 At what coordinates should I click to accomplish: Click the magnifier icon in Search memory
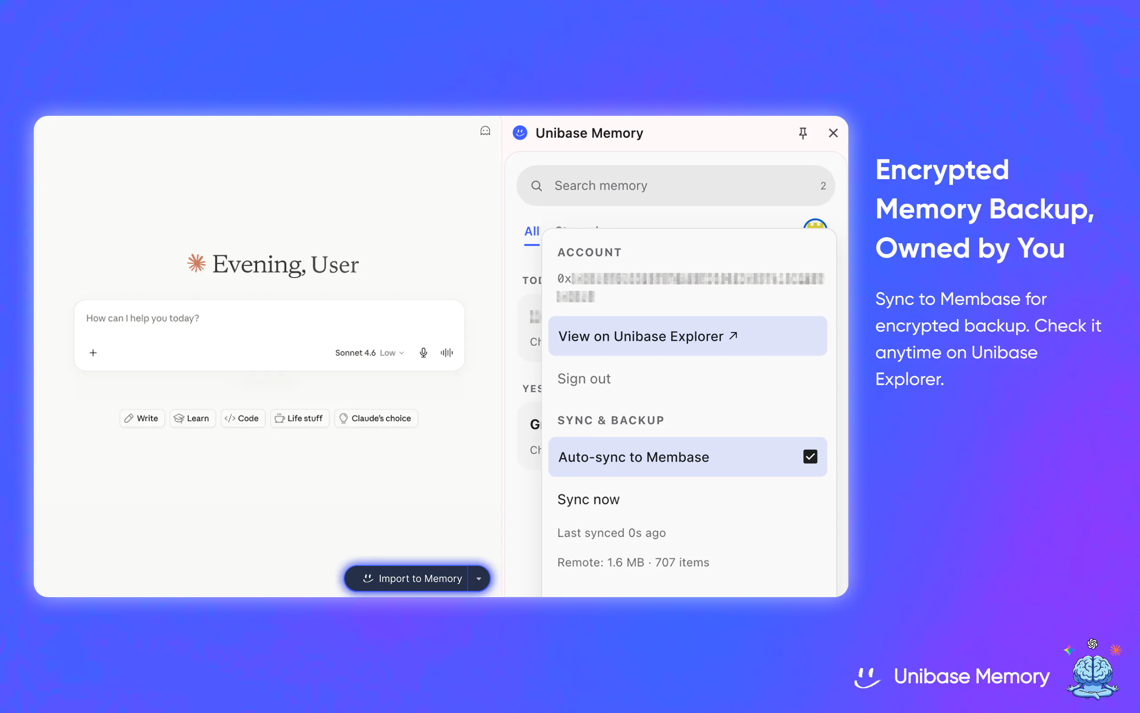537,186
